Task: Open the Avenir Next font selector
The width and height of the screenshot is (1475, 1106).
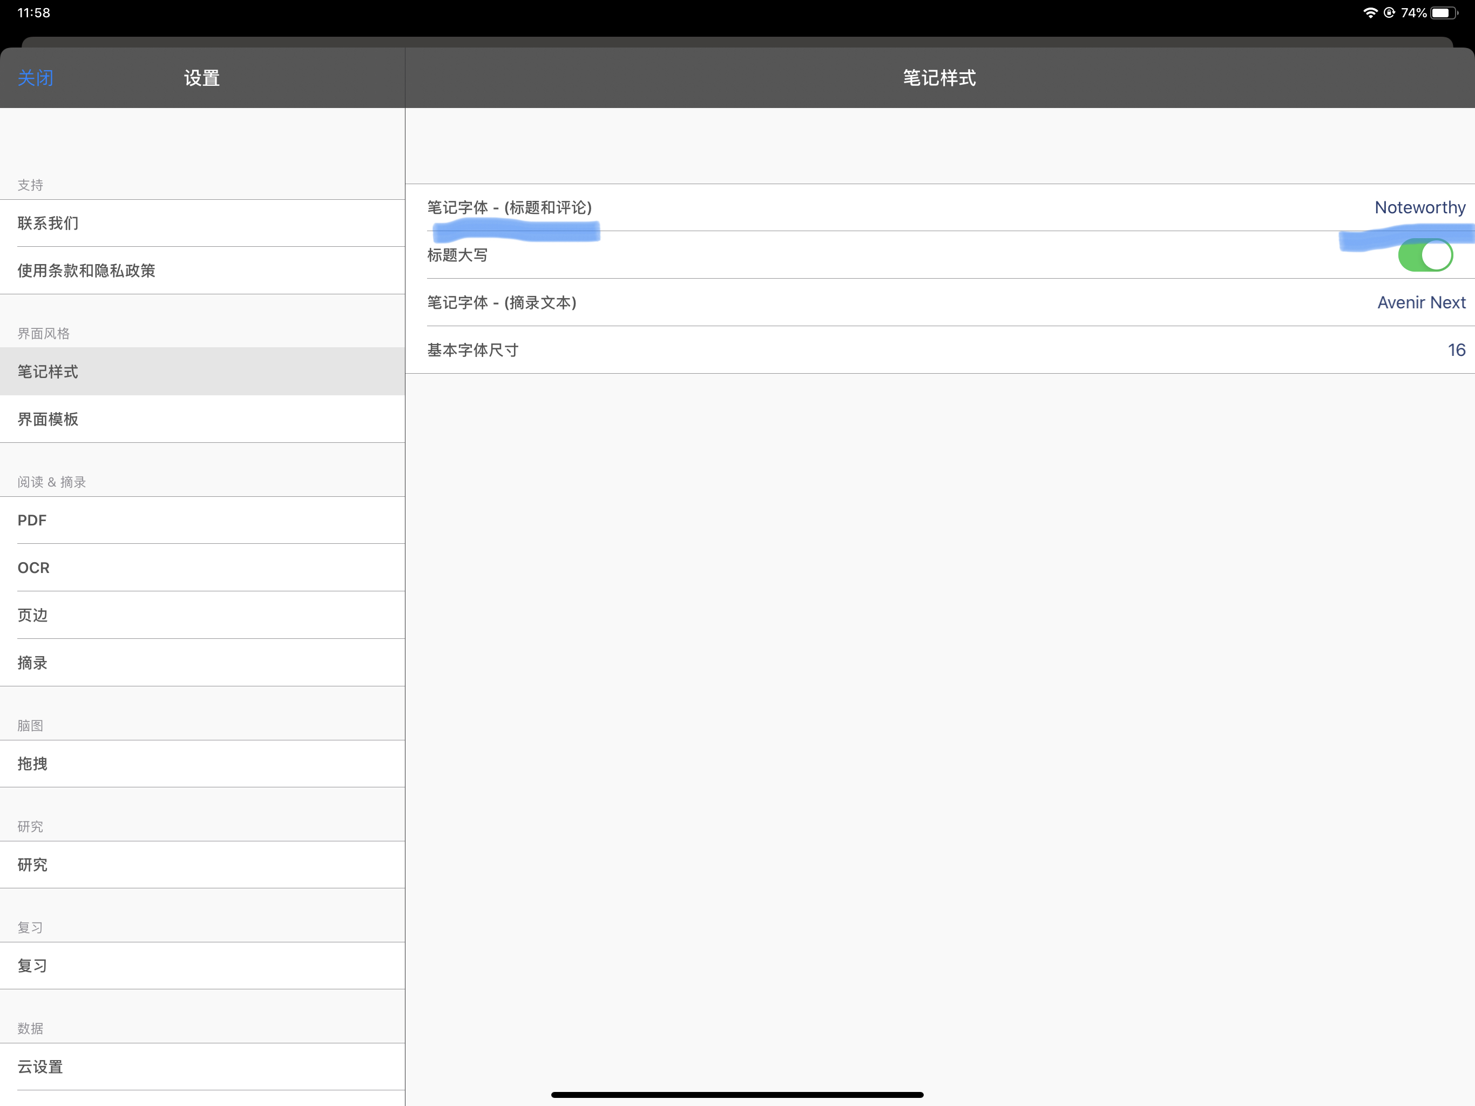Action: pyautogui.click(x=1421, y=302)
